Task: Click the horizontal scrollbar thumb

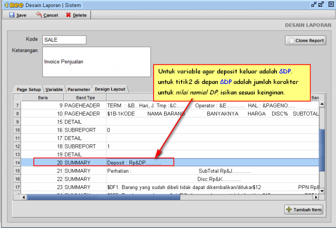Action: coord(104,197)
